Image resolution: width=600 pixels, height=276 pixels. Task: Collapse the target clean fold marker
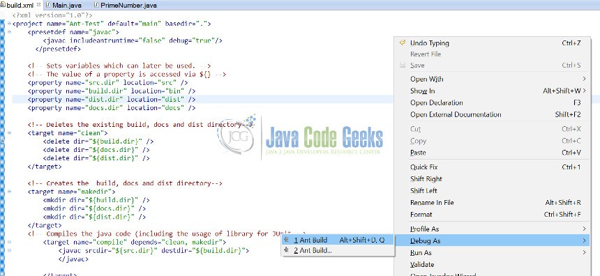pos(9,133)
